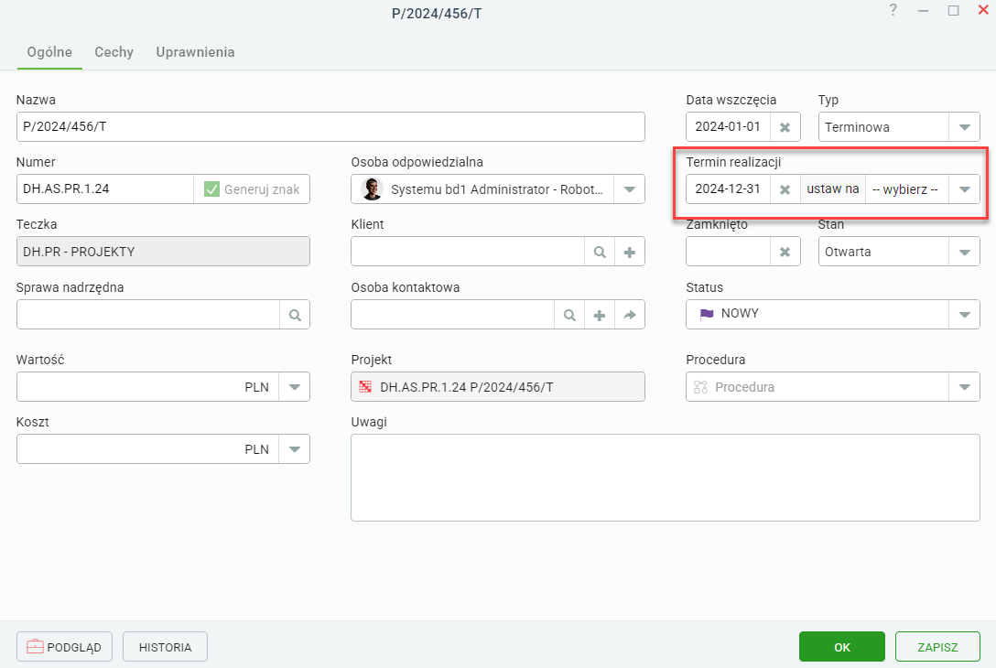This screenshot has width=996, height=668.
Task: Close the dialog window
Action: [x=983, y=10]
